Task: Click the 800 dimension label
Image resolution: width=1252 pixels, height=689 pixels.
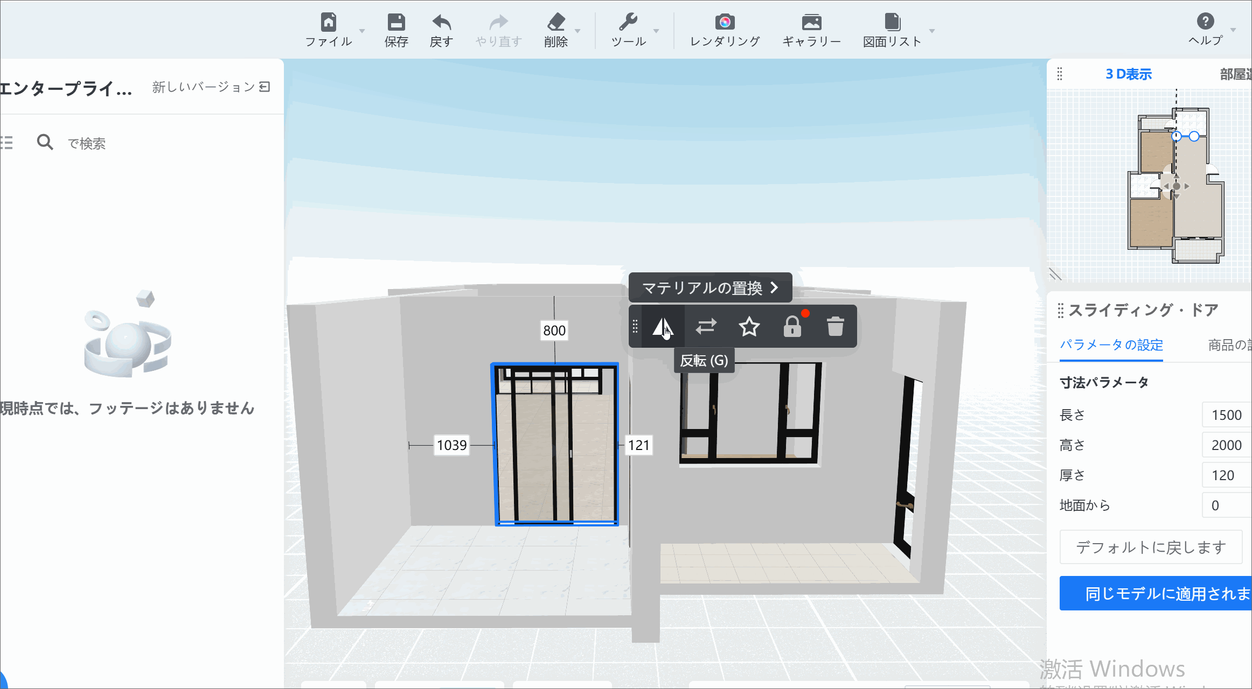Action: coord(554,331)
